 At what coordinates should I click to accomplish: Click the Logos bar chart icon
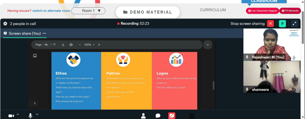click(176, 60)
